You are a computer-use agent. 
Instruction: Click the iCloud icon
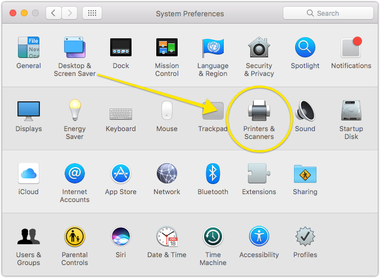[x=29, y=174]
